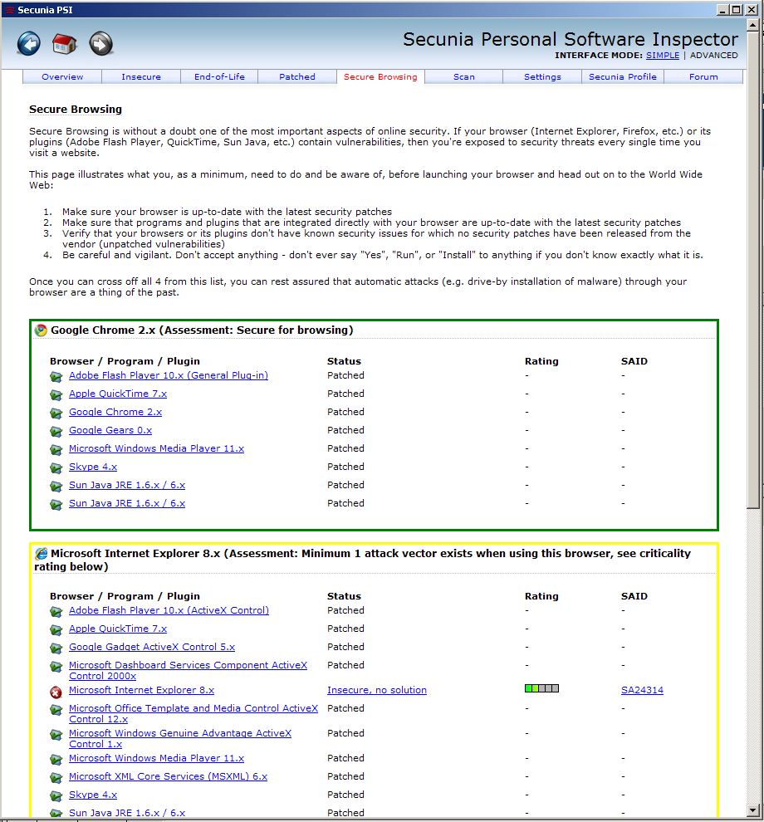The image size is (764, 822).
Task: Open Microsoft Office Template and Media Control link
Action: click(x=193, y=713)
